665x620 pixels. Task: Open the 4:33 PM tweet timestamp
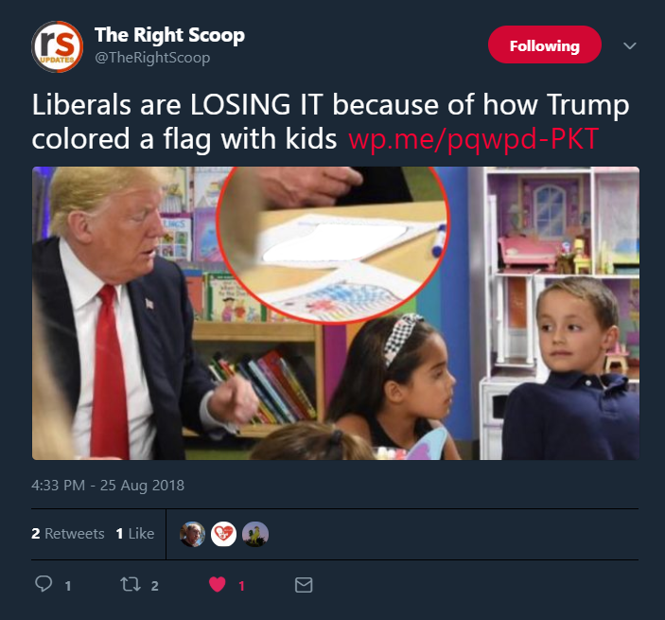click(x=108, y=485)
